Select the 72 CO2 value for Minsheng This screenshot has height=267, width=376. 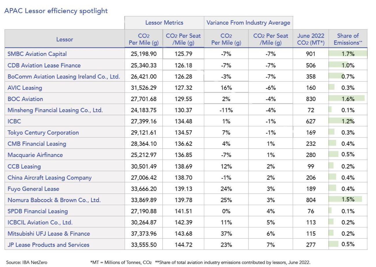pyautogui.click(x=311, y=110)
